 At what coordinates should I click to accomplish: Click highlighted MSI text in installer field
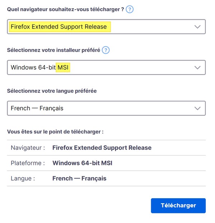point(63,67)
